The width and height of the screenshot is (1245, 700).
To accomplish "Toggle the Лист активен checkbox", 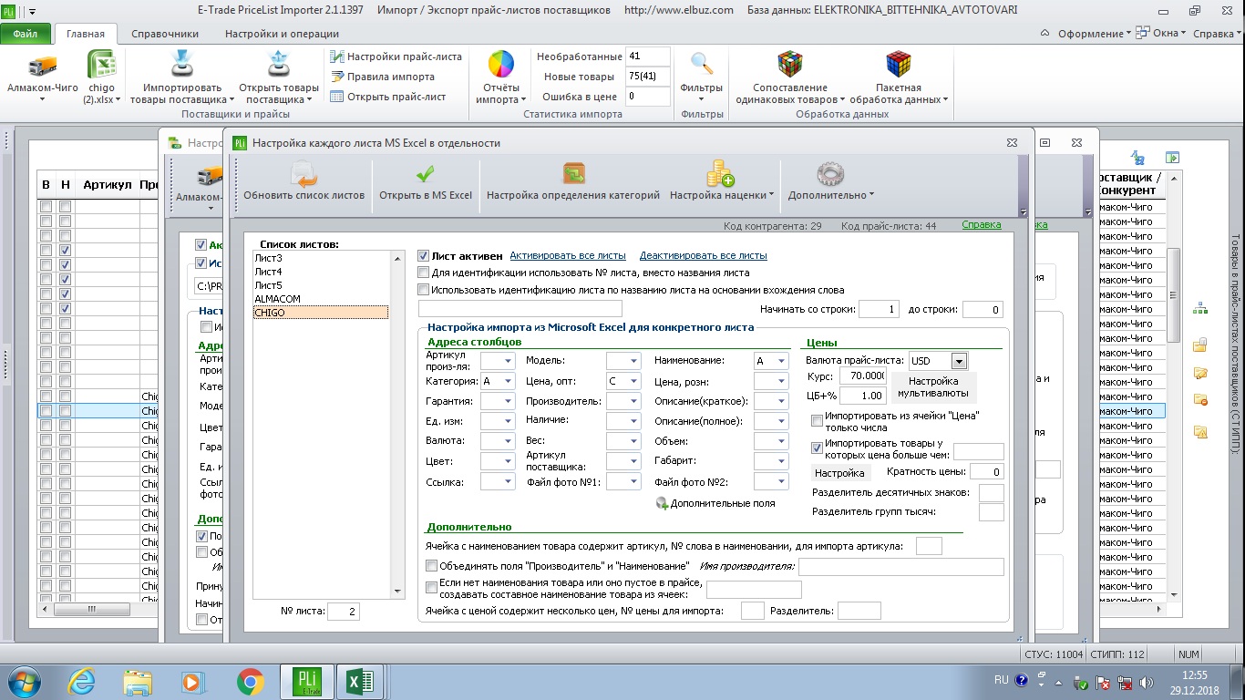I will point(423,256).
